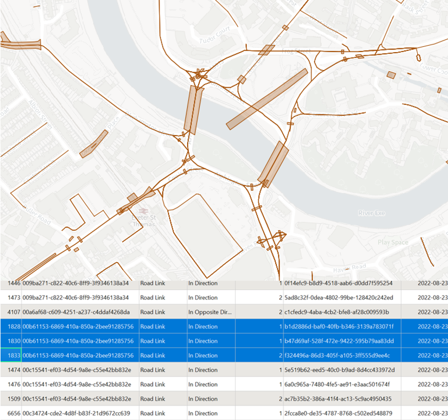Select row 6656 at the table bottom
Screen dimensions: 448x420
(x=11, y=413)
